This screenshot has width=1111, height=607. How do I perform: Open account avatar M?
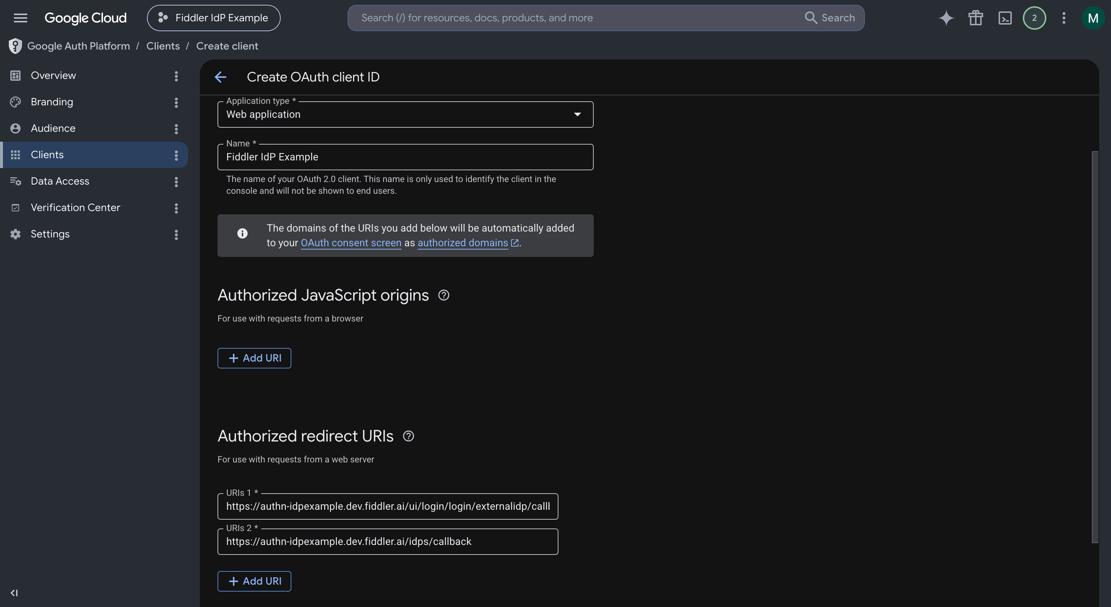[1093, 18]
